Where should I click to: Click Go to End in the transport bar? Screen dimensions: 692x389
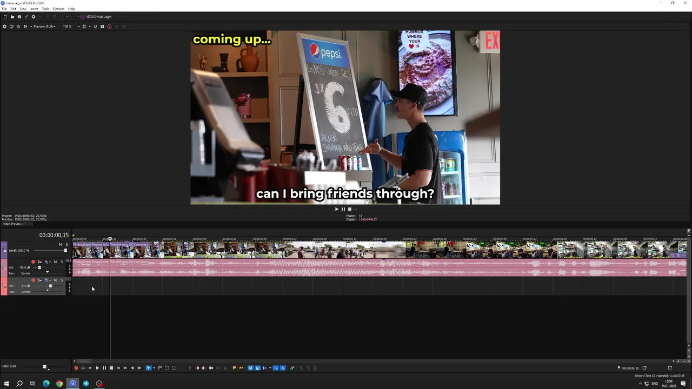(125, 368)
